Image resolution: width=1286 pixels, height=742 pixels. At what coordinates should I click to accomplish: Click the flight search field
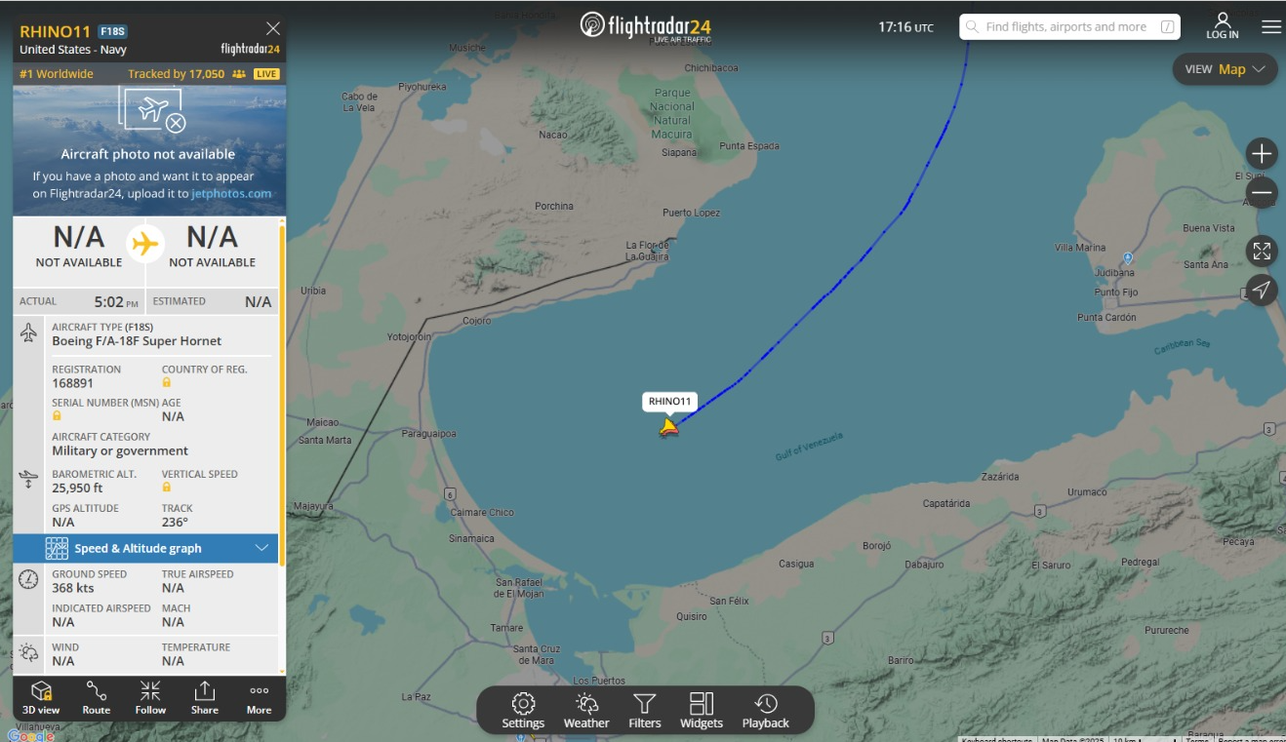(x=1069, y=27)
